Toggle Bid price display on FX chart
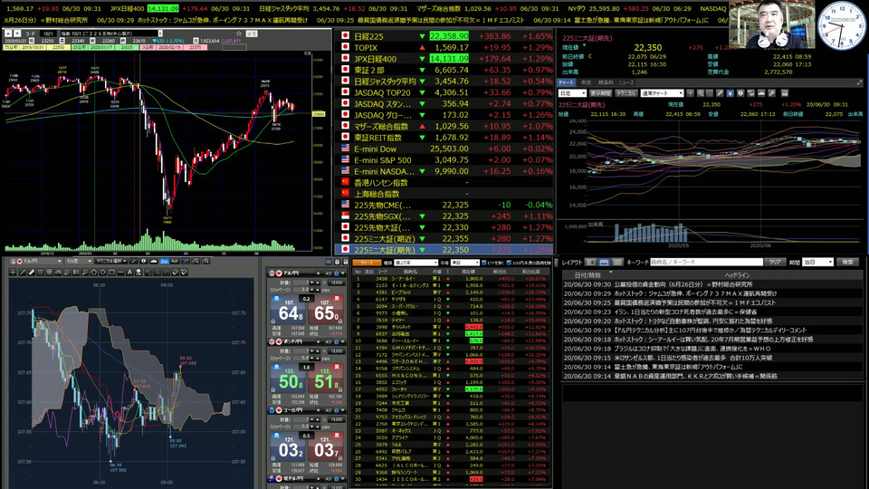The width and height of the screenshot is (869, 489). 165,261
